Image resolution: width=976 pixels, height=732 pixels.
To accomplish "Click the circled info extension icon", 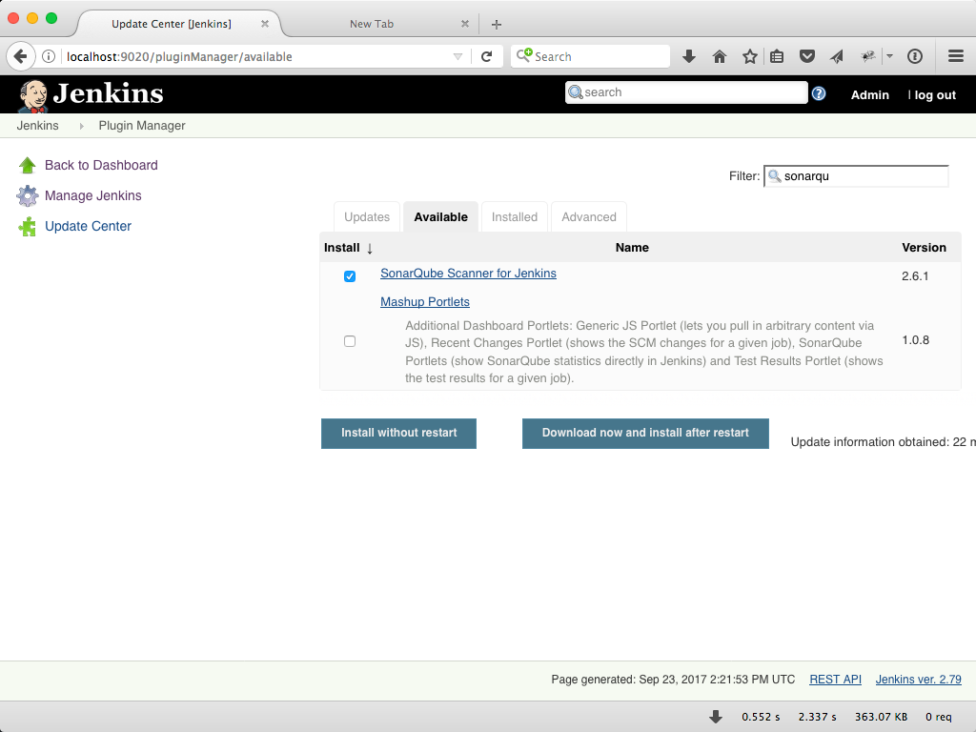I will tap(915, 56).
